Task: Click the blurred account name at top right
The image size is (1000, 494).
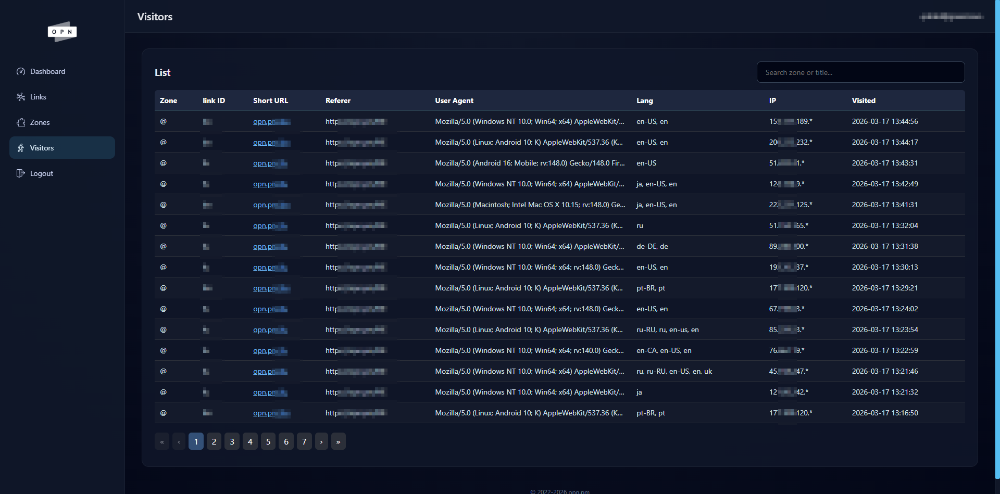Action: [951, 17]
